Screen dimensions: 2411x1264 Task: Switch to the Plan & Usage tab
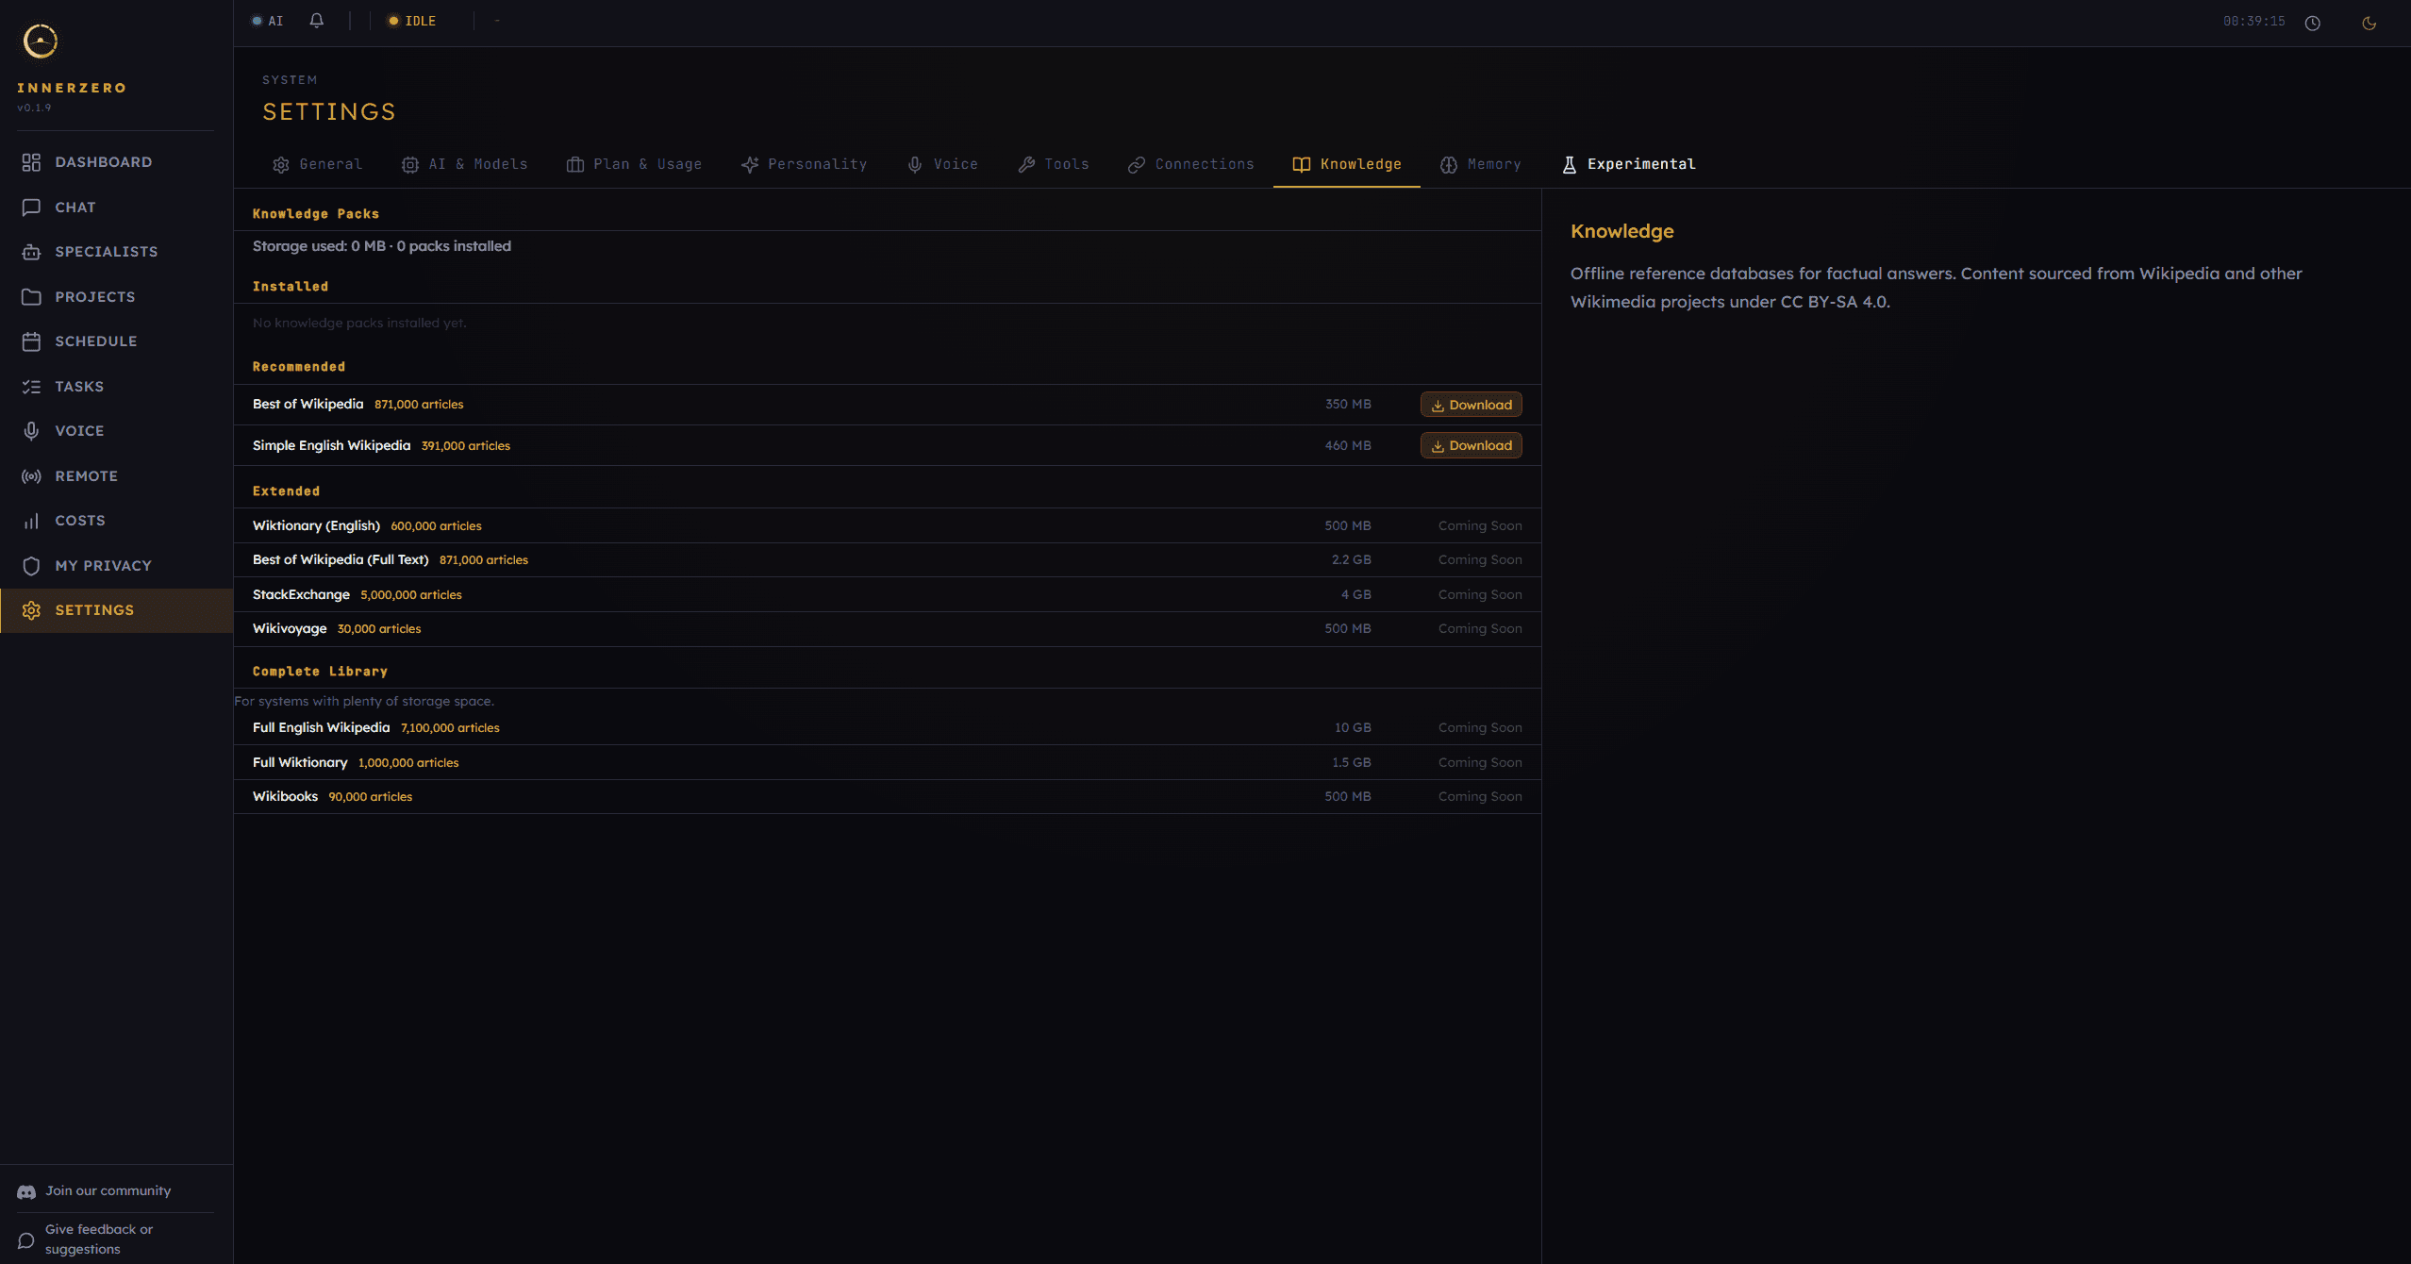(x=634, y=164)
